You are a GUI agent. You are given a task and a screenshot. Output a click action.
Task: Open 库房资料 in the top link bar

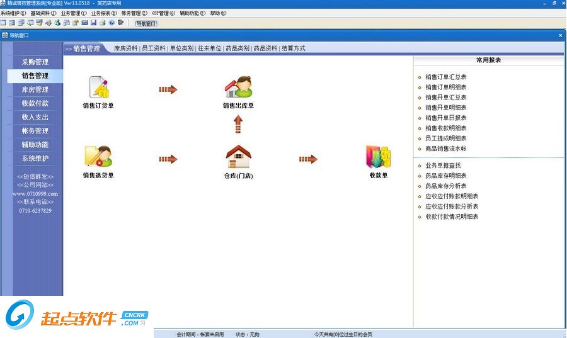coord(125,48)
